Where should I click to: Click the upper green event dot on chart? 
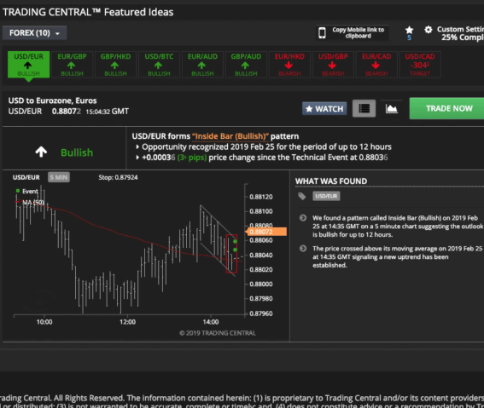coord(235,241)
